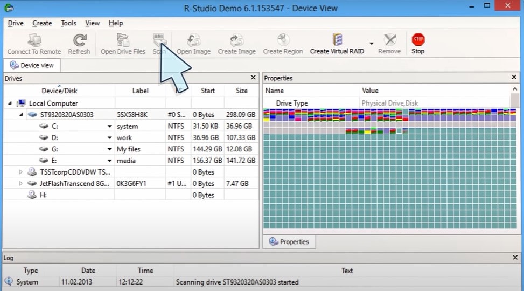Click the JetFlashTranscend USB drive icon
The width and height of the screenshot is (524, 291).
(32, 183)
